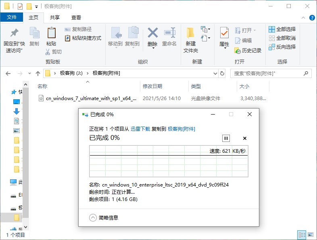The image size is (317, 240).
Task: Sort by Name (名称) column
Action: (42, 86)
